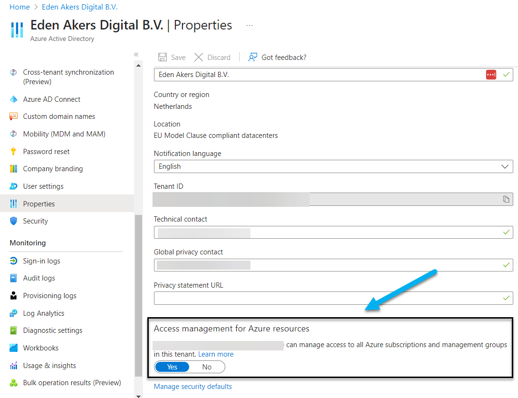The width and height of the screenshot is (518, 398).
Task: Click the Global privacy contact field
Action: [x=333, y=265]
